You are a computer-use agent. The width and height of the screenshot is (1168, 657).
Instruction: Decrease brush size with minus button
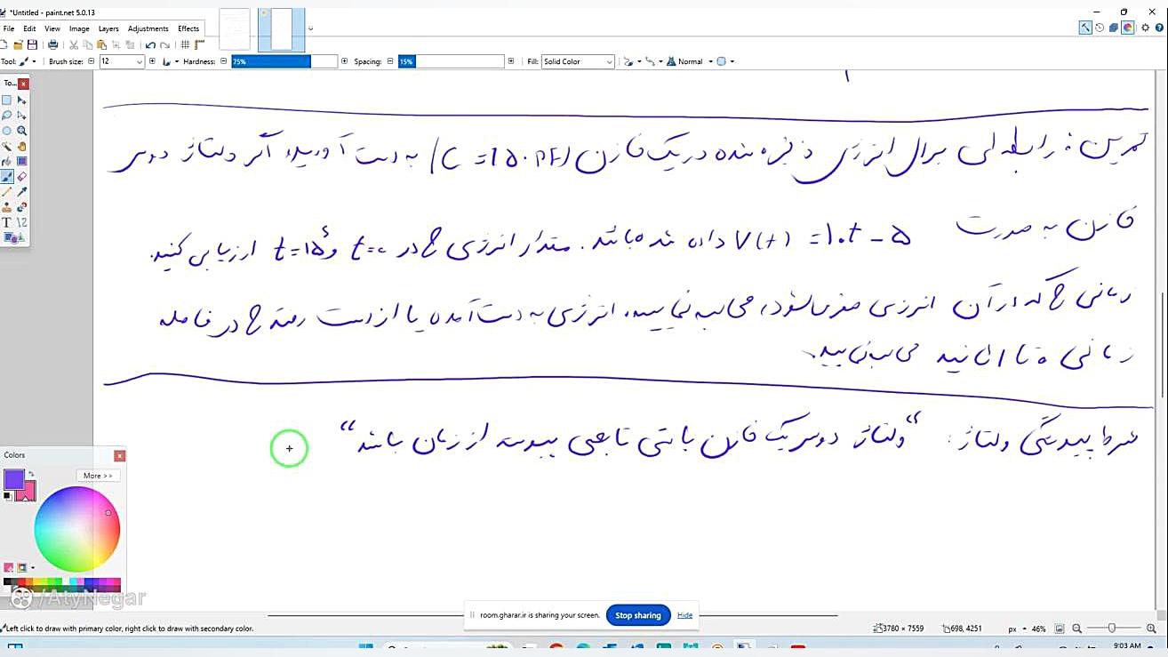[x=91, y=61]
